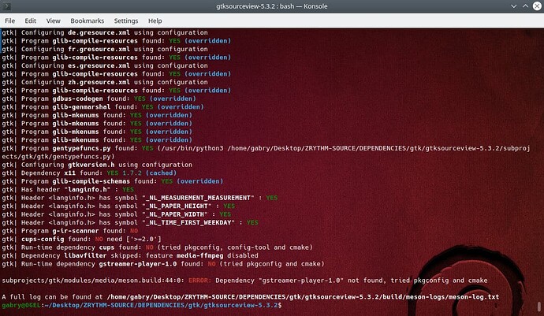544x316 pixels.
Task: Click the Konsole terminal icon in title bar
Action: tap(6, 6)
